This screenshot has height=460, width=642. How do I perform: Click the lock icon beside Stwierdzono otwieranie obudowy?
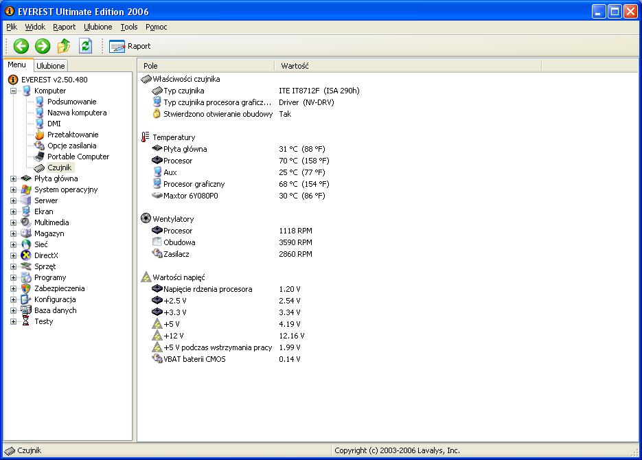pos(157,113)
